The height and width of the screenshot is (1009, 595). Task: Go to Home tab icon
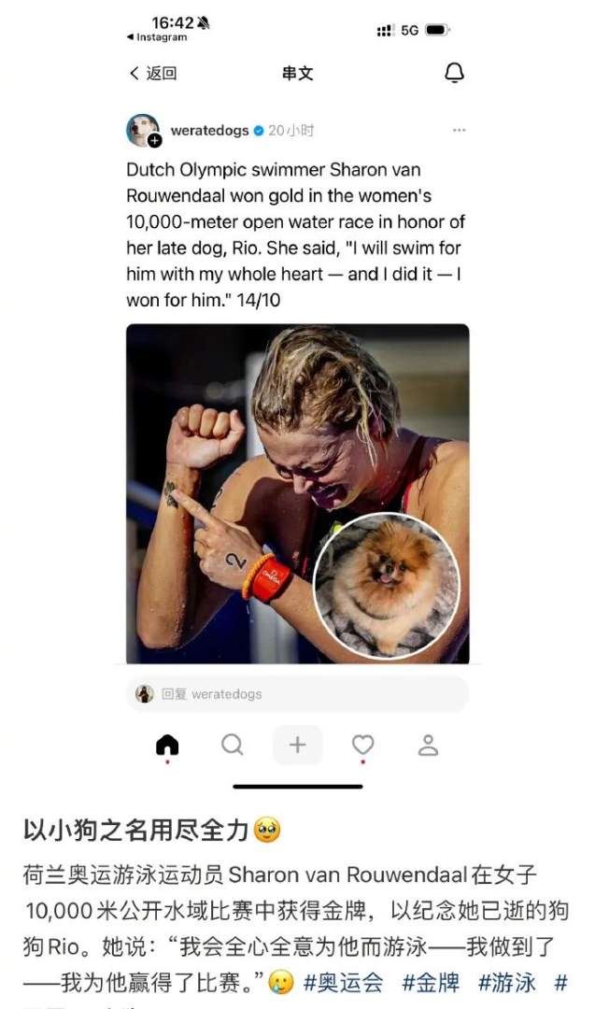[167, 746]
